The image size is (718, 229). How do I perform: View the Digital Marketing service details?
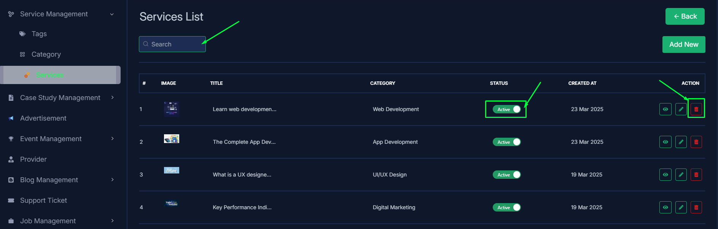pos(665,207)
